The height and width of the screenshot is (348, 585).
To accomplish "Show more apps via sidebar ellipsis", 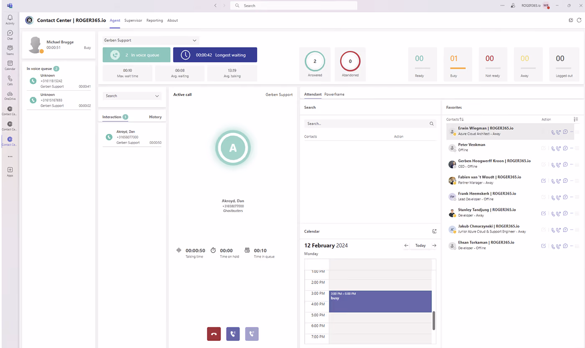I will 10,157.
